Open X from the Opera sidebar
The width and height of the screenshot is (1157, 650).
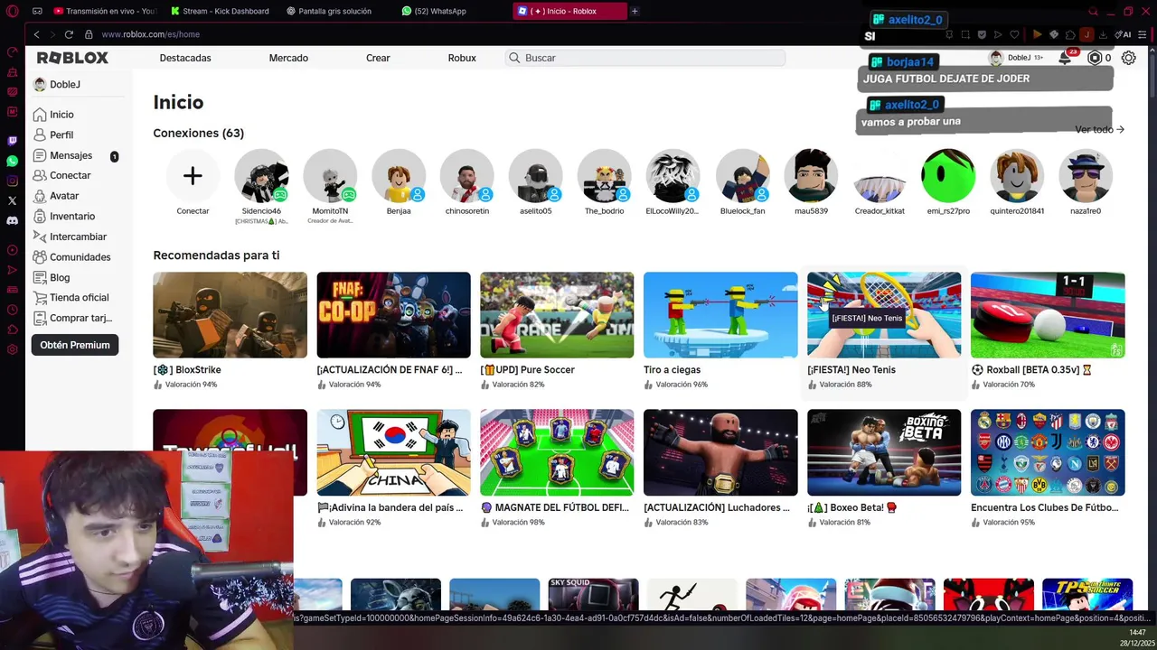(12, 200)
